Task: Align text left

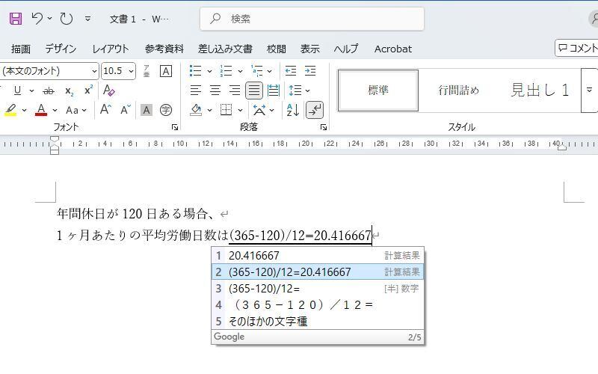Action: coord(196,91)
